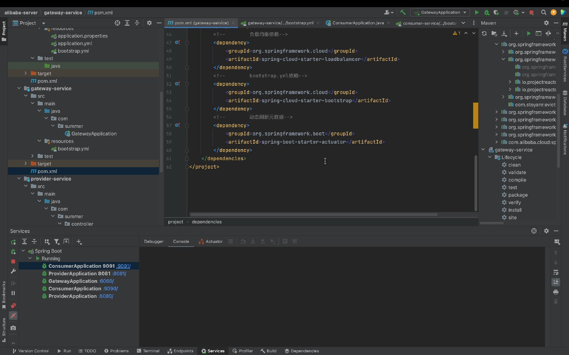Collapse gateway-service module in Project tree

point(19,88)
